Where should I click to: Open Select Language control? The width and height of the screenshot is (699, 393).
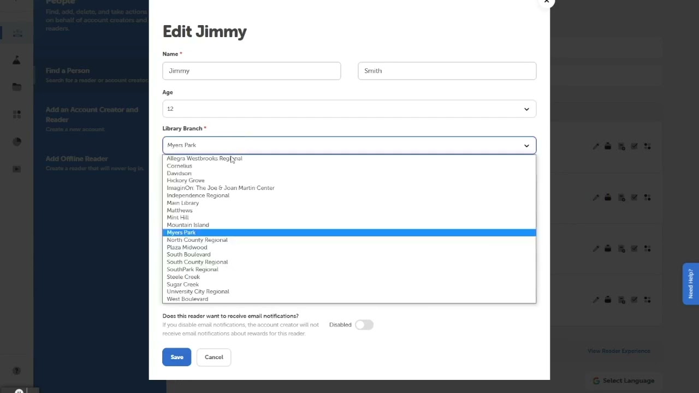(x=624, y=381)
